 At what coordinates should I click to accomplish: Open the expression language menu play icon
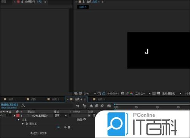(69, 127)
